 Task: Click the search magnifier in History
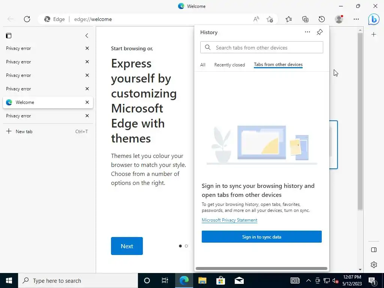[208, 47]
